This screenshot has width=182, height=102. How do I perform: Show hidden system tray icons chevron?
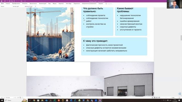coord(162,100)
